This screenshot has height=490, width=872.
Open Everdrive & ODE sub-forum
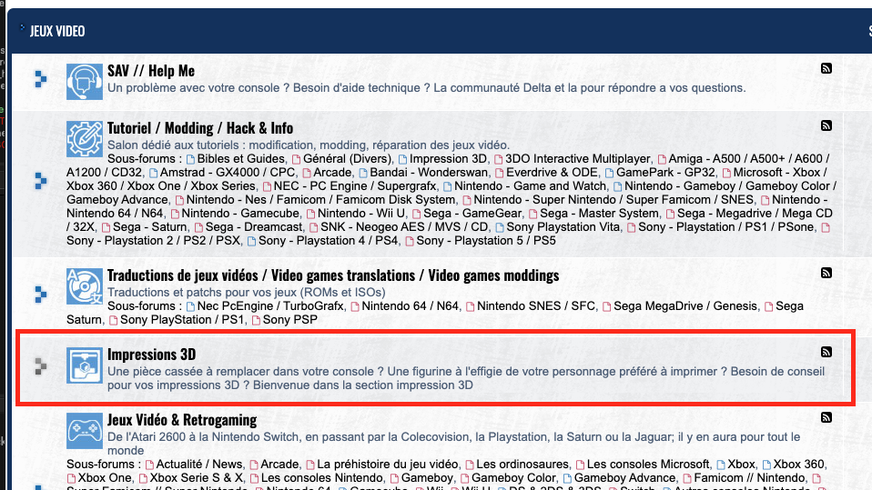[552, 172]
